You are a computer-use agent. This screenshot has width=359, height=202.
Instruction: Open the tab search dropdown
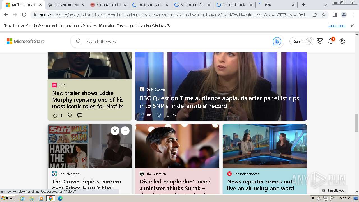pyautogui.click(x=325, y=5)
